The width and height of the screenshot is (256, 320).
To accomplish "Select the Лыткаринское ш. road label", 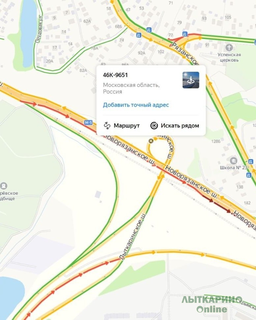I will (x=133, y=237).
